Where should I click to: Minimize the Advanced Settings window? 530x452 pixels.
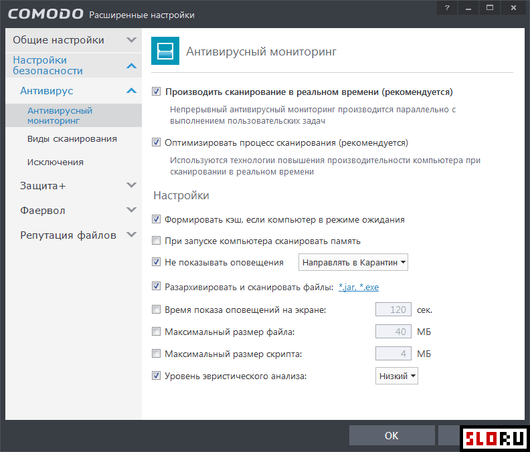pos(468,8)
